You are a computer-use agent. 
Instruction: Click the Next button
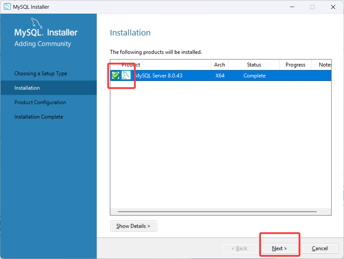(x=280, y=248)
